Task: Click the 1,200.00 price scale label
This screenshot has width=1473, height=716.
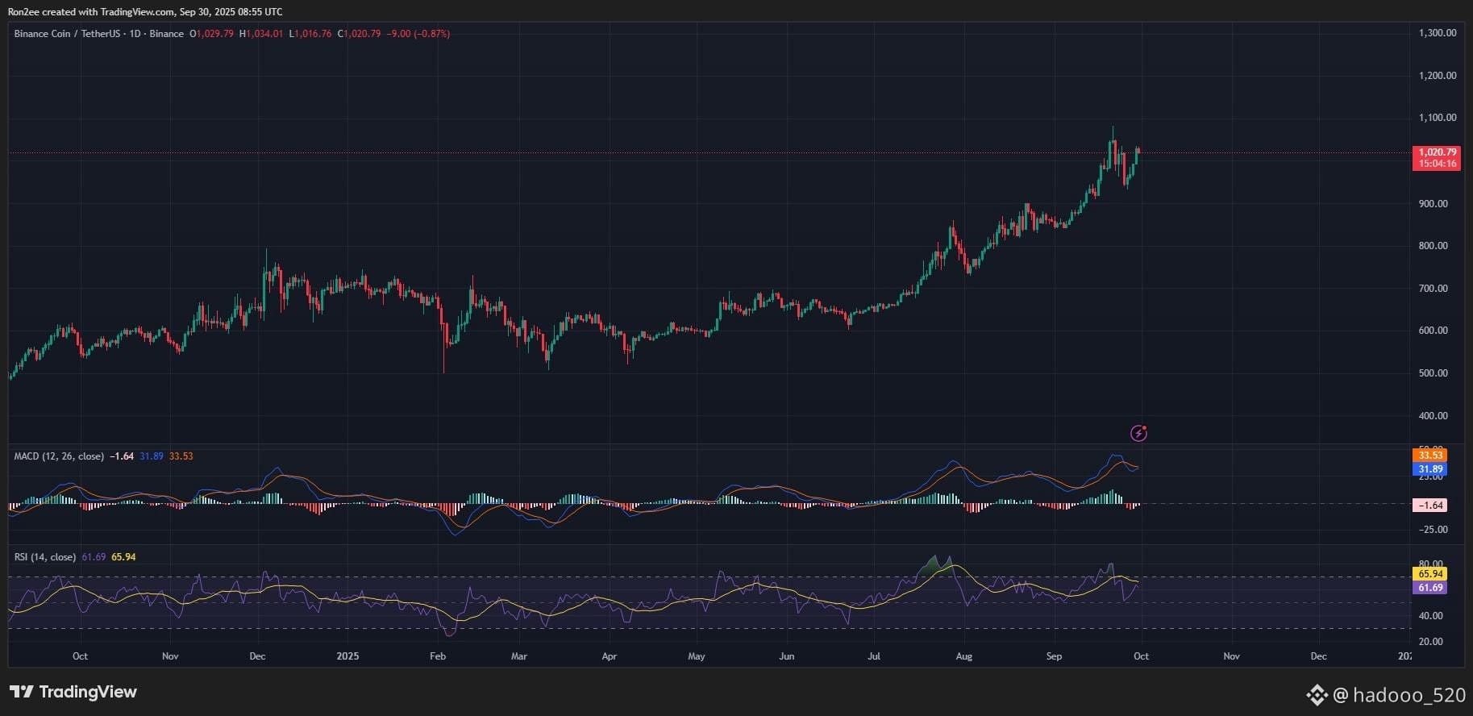Action: [x=1438, y=76]
